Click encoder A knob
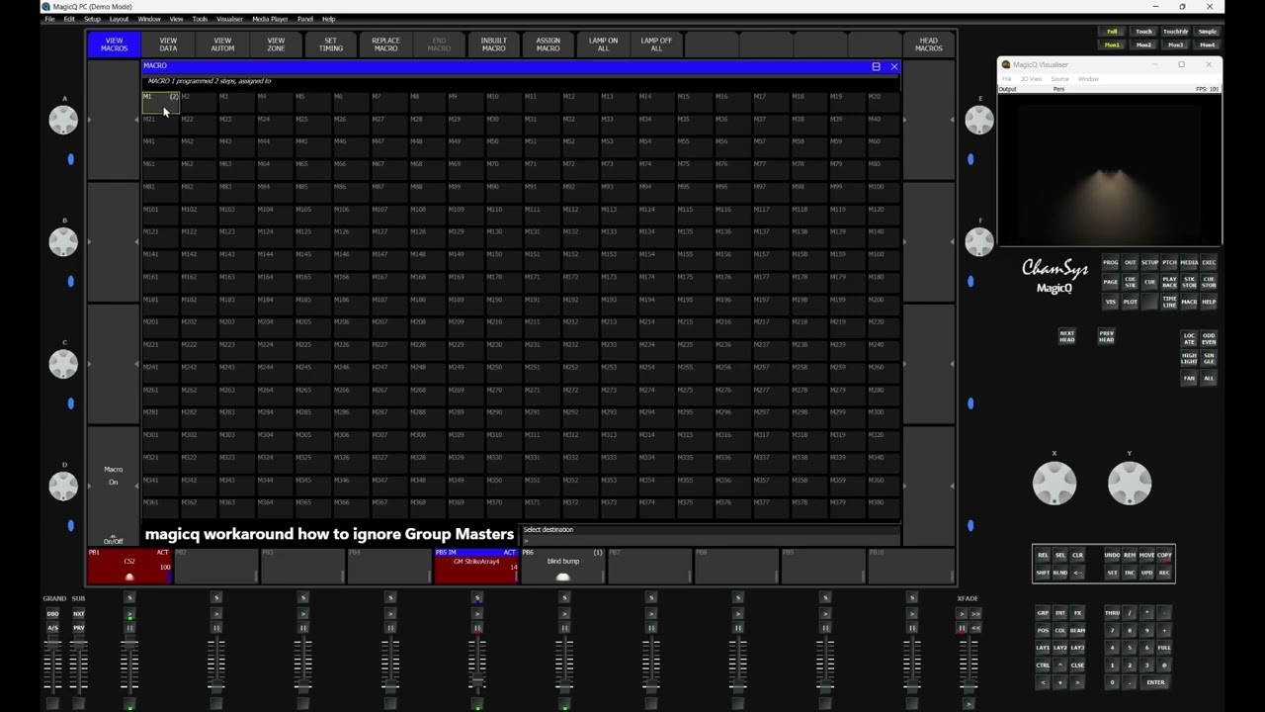Image resolution: width=1265 pixels, height=712 pixels. point(63,120)
